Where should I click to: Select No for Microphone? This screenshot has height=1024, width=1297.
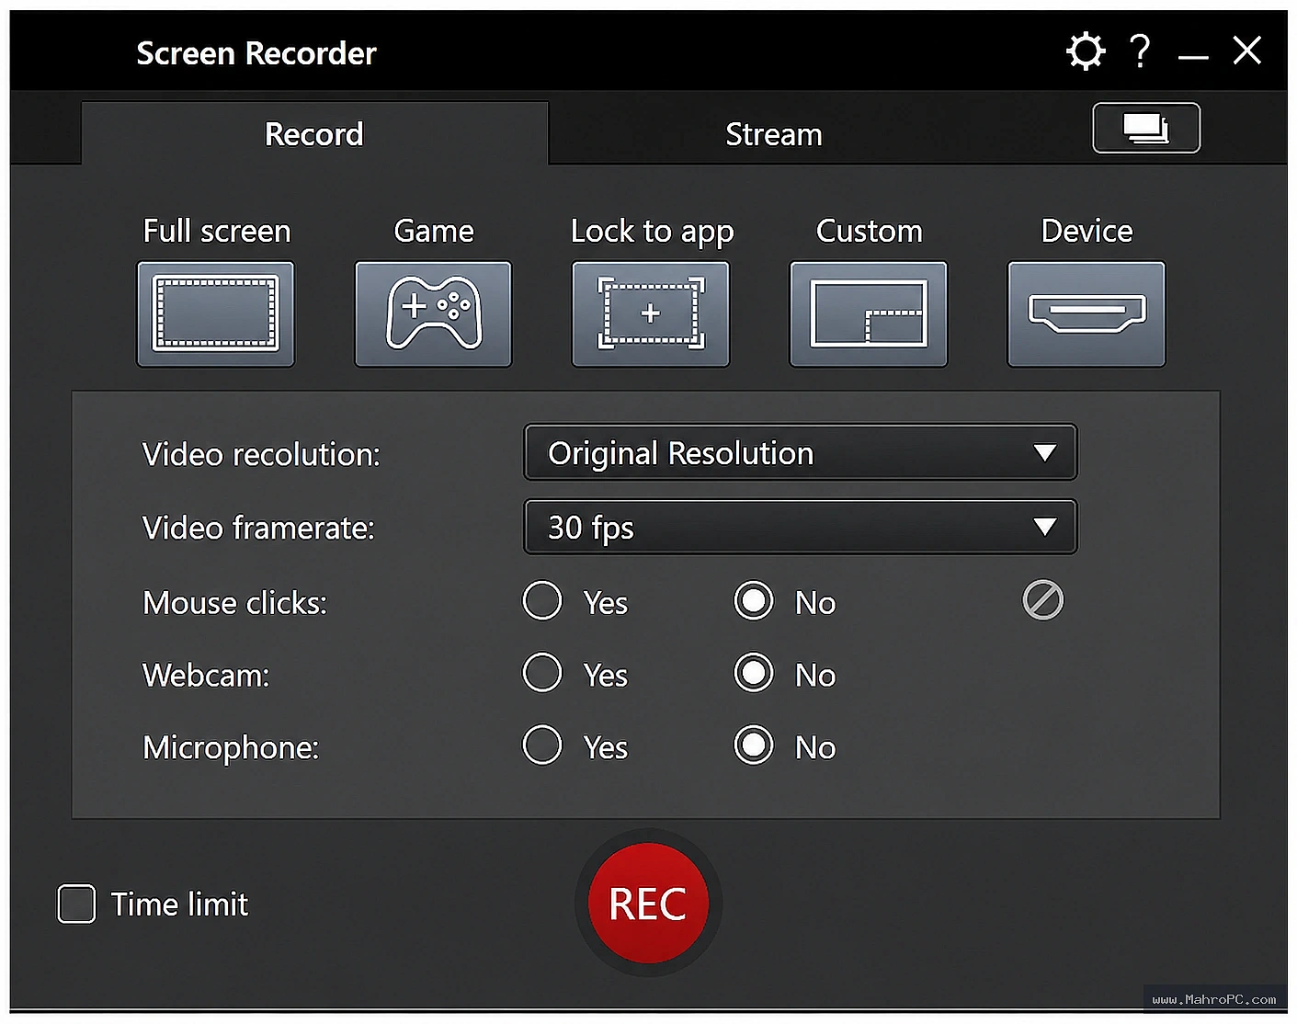(x=754, y=745)
